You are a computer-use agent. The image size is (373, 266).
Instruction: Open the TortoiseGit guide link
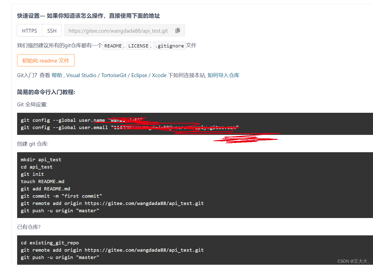(x=114, y=75)
